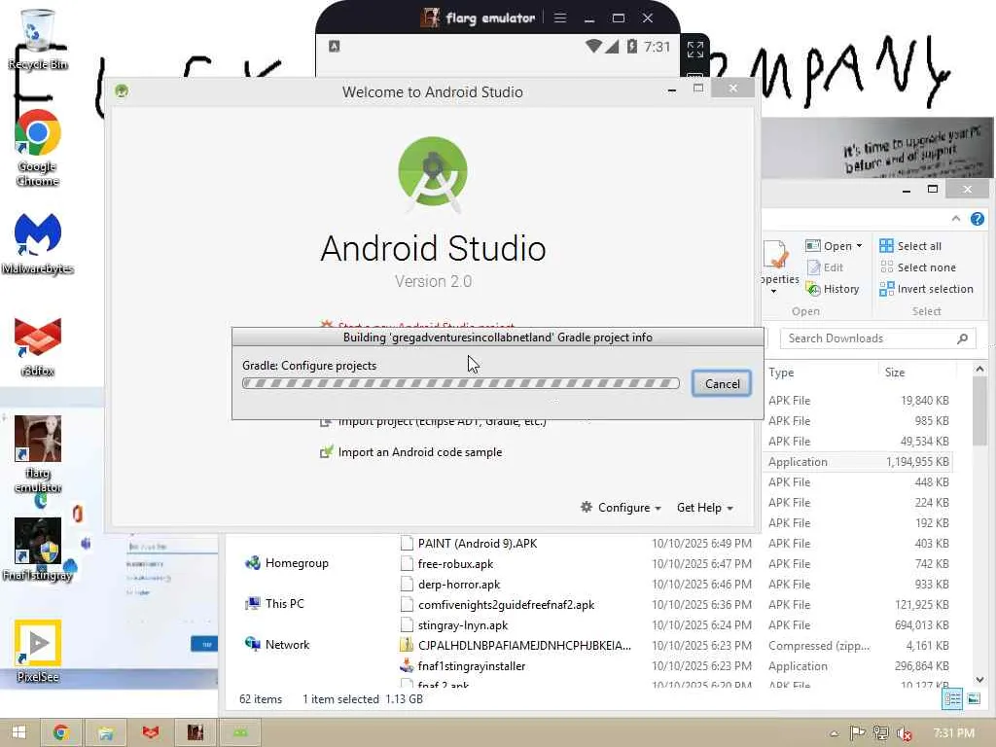Open the Windows Start button
Screen dimensions: 996x747
(19, 732)
